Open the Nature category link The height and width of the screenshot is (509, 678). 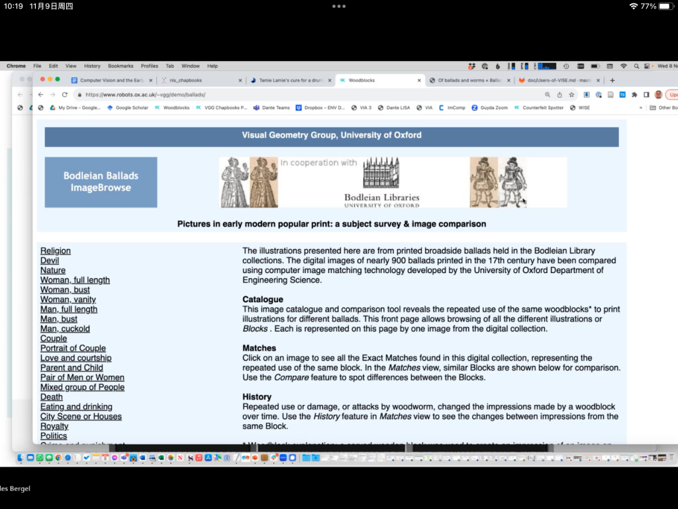[x=53, y=270]
